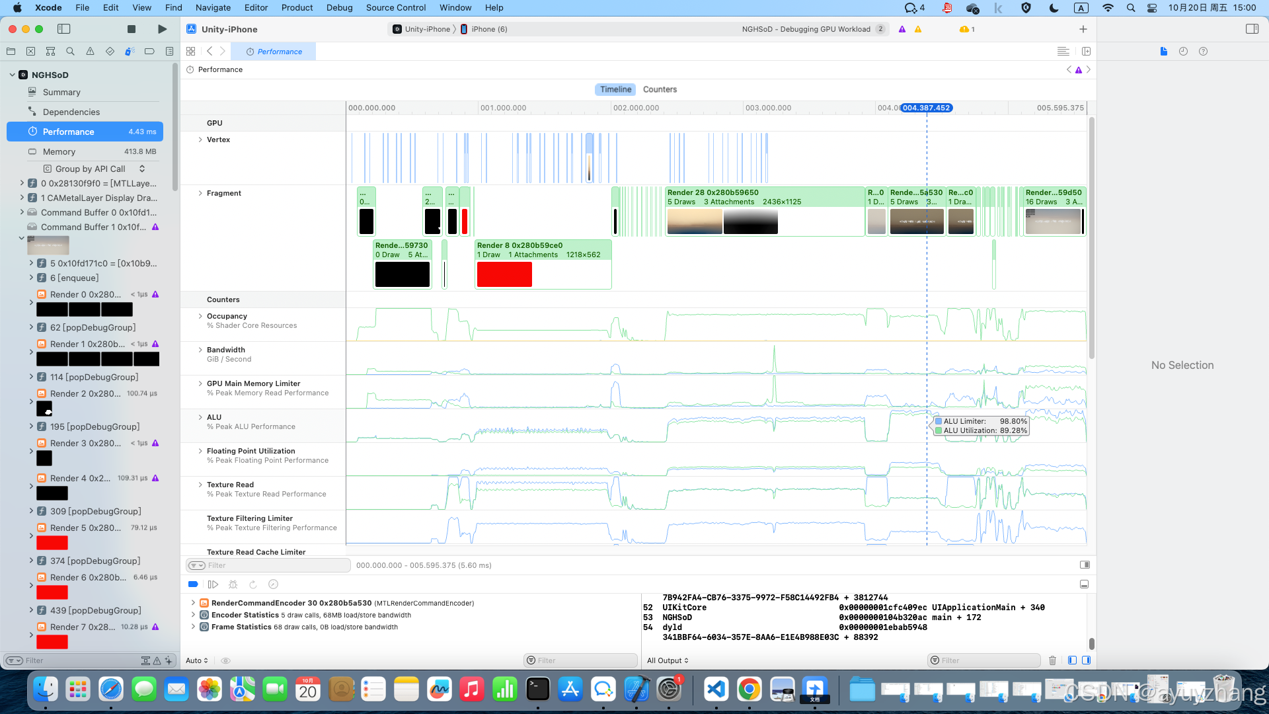Screen dimensions: 1269x714
Task: Show the Issue navigator warning icon
Action: click(90, 51)
